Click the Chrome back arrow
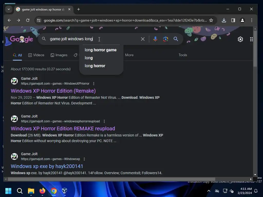The width and height of the screenshot is (263, 197). [x=9, y=20]
